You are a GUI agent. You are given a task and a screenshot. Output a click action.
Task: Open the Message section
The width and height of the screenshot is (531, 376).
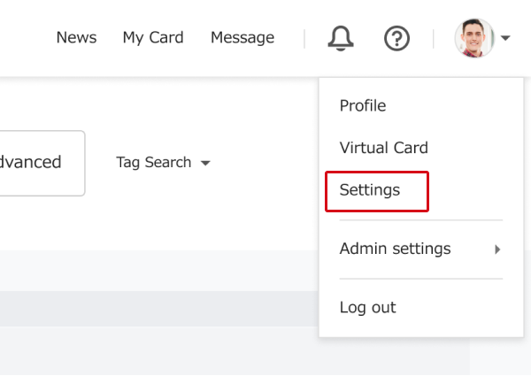(242, 37)
